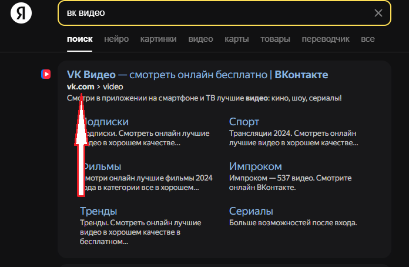The width and height of the screenshot is (409, 267).
Task: Click the VK Video favicon icon
Action: 45,75
